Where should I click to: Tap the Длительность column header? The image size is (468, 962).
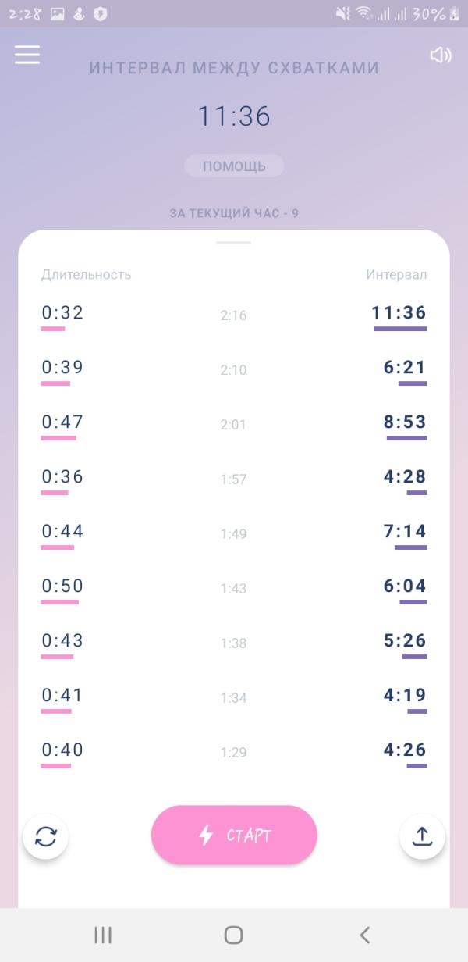pyautogui.click(x=86, y=274)
